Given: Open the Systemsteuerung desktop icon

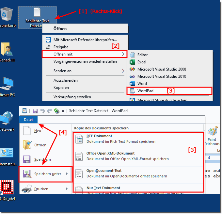Looking at the screenshot, I should (7, 153).
